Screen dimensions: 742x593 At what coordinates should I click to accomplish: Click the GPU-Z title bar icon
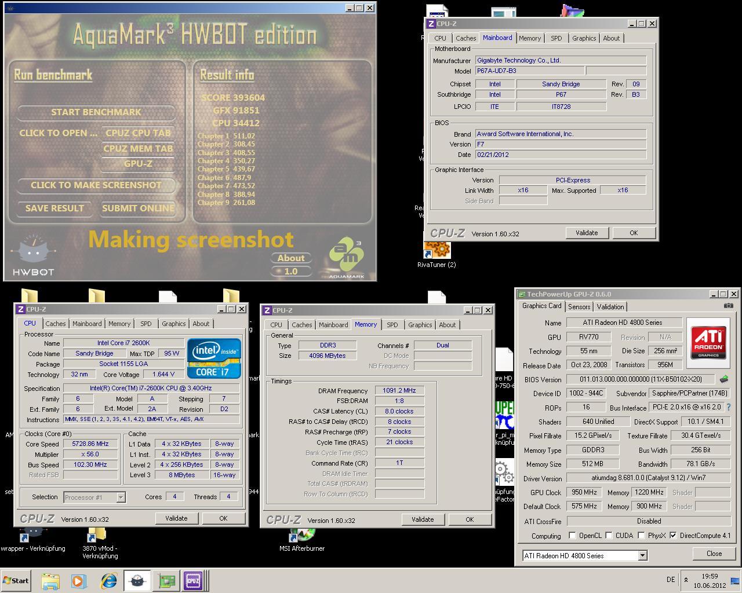[522, 294]
